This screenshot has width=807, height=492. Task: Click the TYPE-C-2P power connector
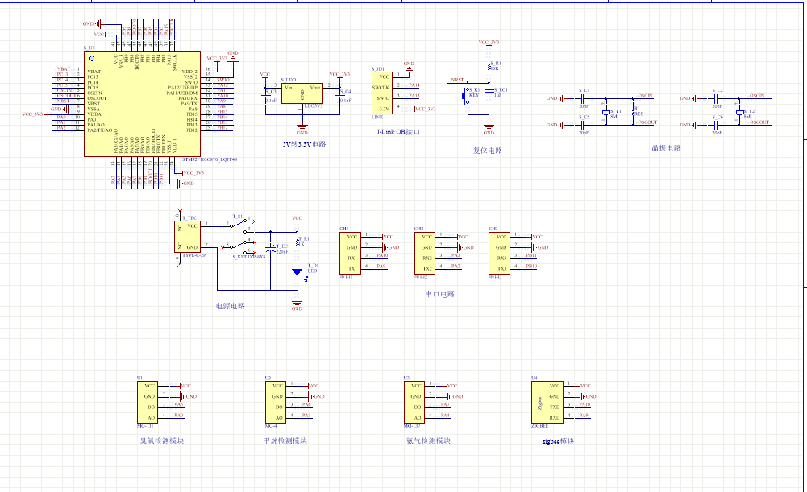pos(189,237)
